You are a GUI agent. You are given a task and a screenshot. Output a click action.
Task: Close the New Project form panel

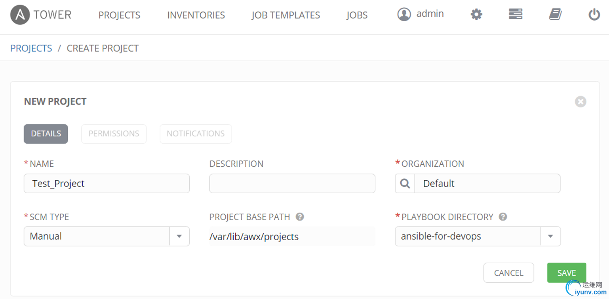click(x=580, y=101)
